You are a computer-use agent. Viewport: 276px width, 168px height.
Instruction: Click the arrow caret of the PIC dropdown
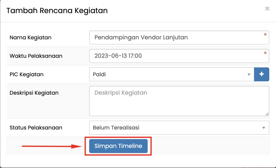click(x=249, y=75)
